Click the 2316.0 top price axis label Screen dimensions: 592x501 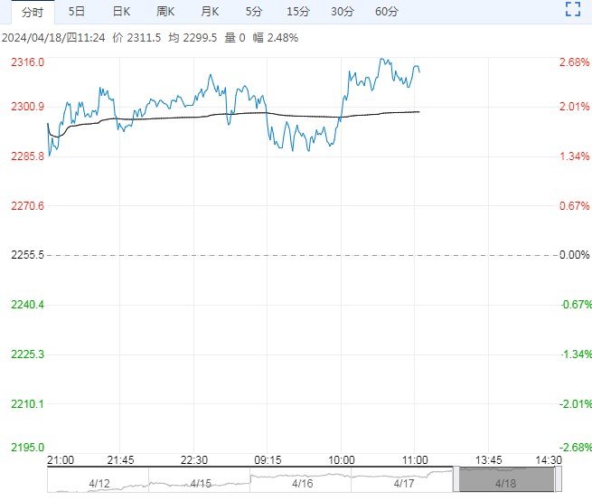tap(28, 62)
